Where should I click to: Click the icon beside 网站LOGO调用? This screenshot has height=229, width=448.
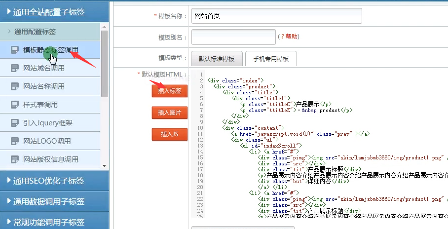(15, 141)
